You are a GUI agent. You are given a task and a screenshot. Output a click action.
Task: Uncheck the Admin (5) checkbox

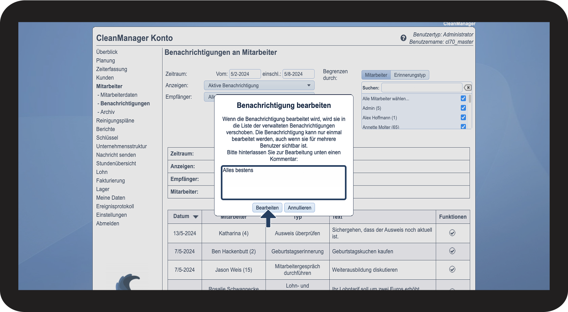pyautogui.click(x=463, y=108)
